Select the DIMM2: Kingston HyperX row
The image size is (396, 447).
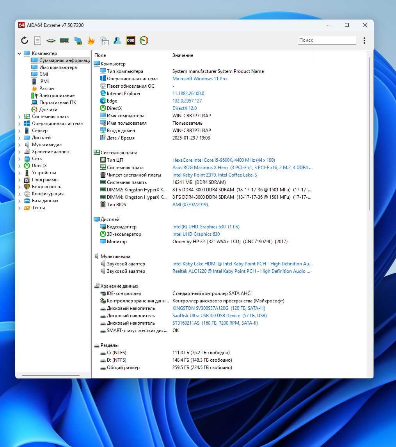pyautogui.click(x=204, y=190)
